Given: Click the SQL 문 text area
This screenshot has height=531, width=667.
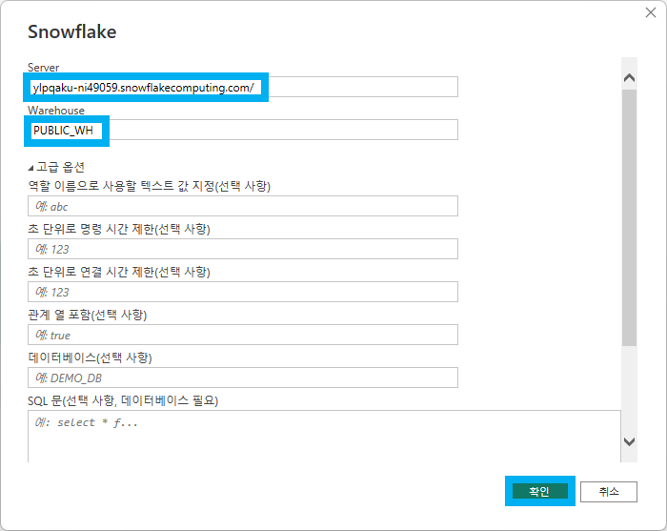Looking at the screenshot, I should point(324,437).
